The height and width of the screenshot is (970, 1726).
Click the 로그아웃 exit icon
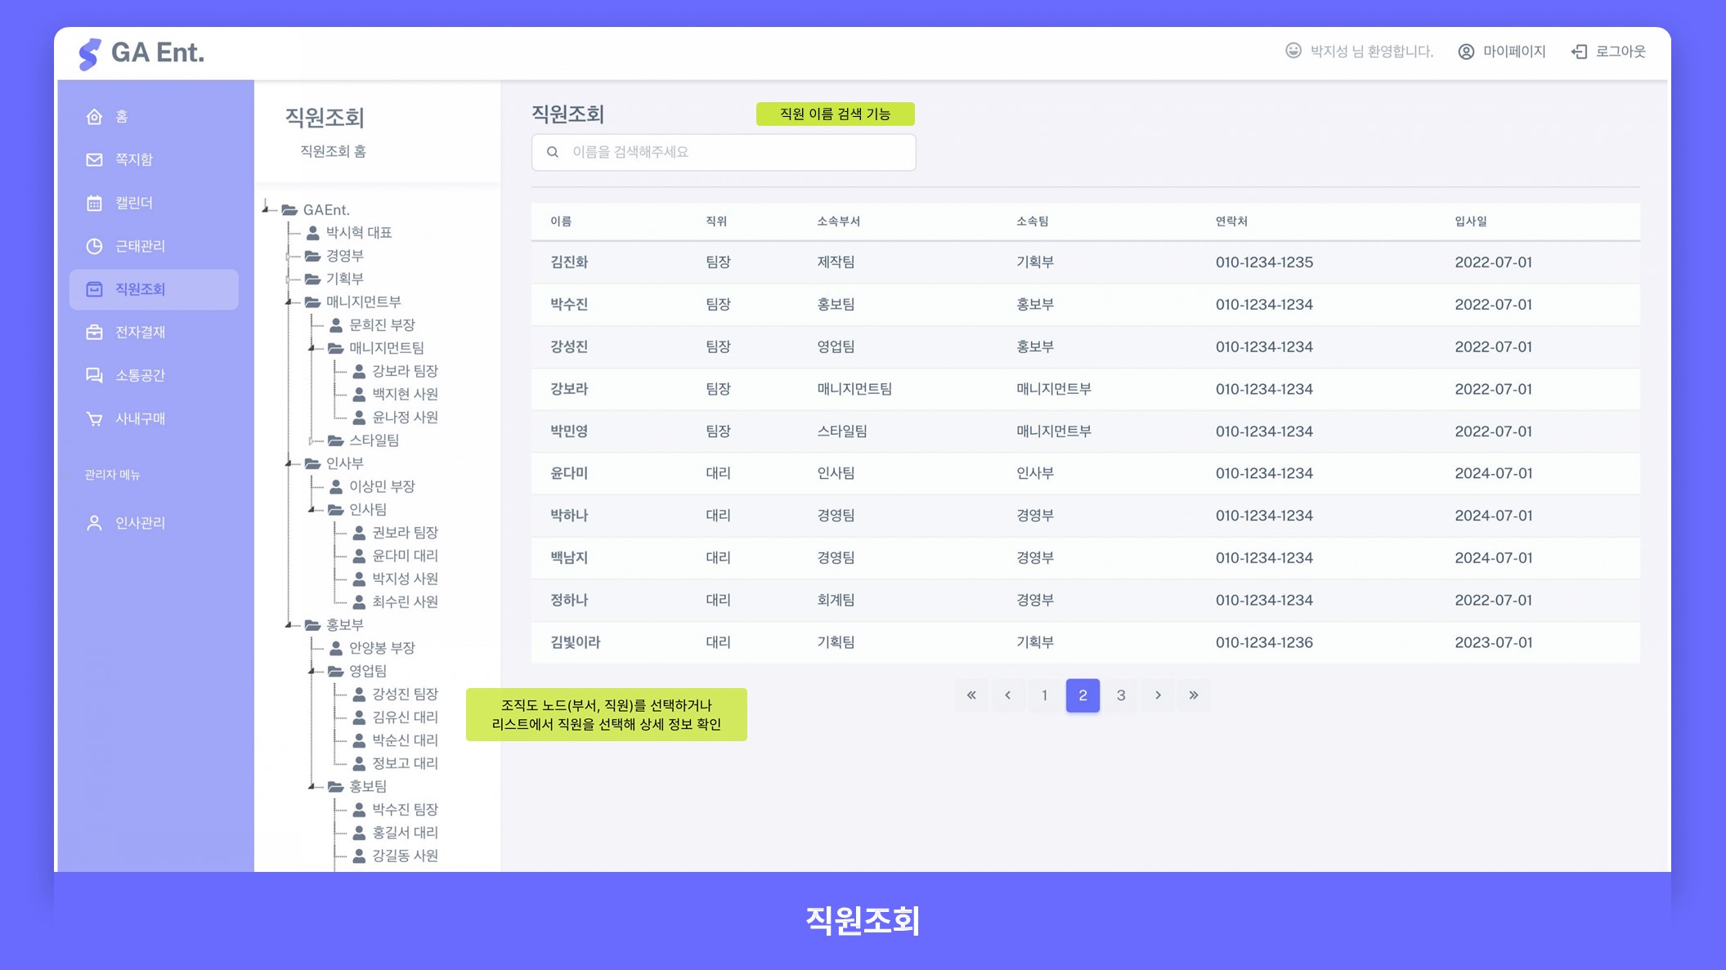point(1579,51)
